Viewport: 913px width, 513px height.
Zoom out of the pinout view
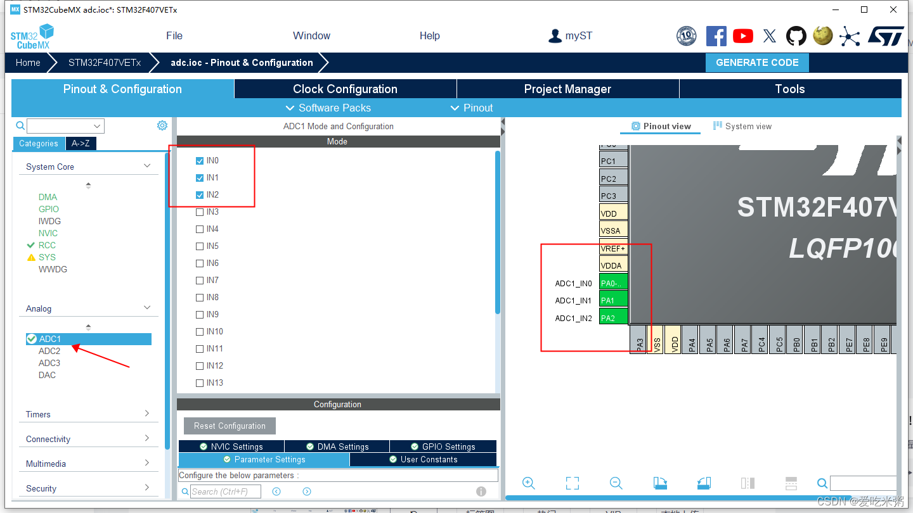point(616,483)
